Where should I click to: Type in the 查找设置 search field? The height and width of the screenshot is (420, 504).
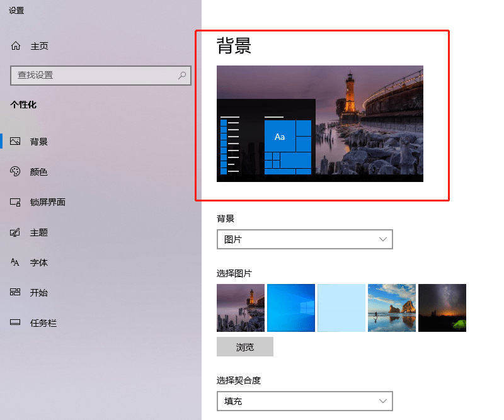[x=94, y=75]
